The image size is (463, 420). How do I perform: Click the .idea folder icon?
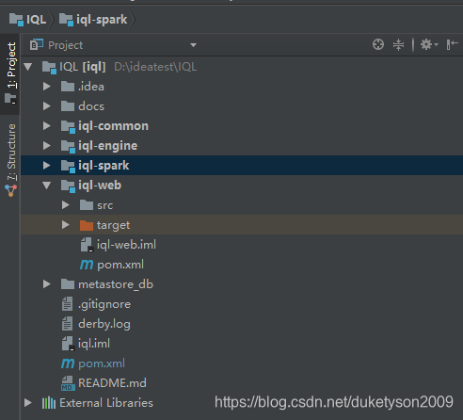tap(68, 87)
